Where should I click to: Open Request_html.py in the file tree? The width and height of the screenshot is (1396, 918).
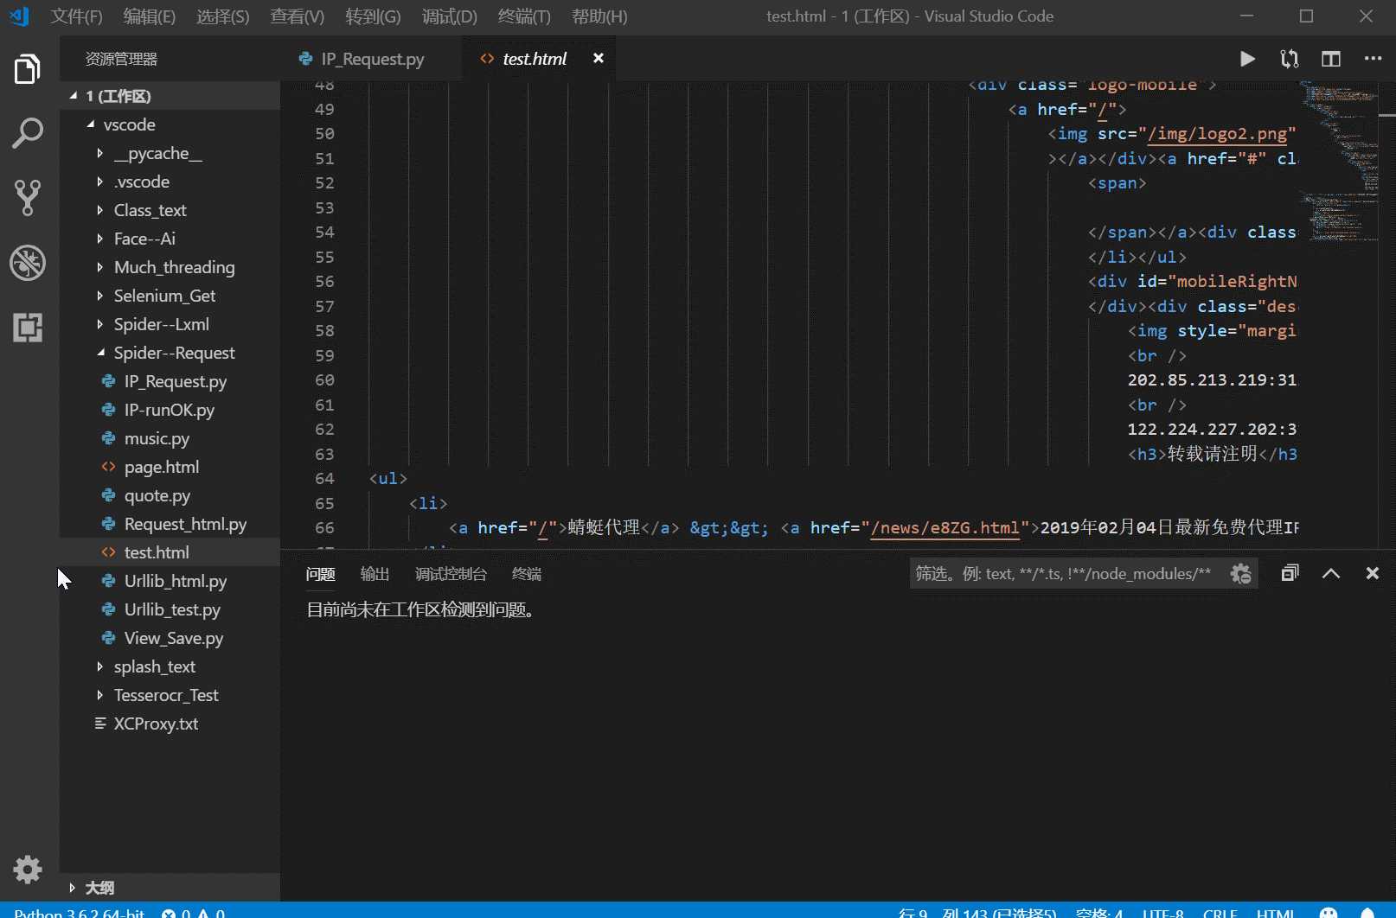click(170, 524)
